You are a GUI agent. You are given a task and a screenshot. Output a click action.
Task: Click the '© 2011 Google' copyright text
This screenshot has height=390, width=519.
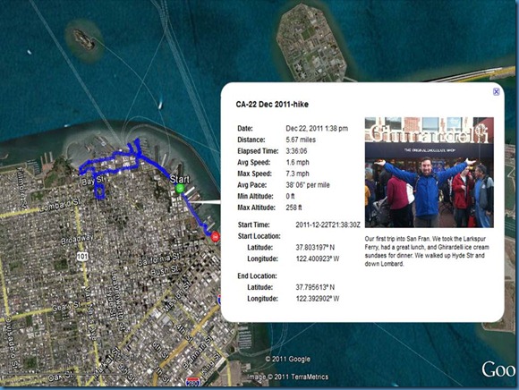[287, 359]
